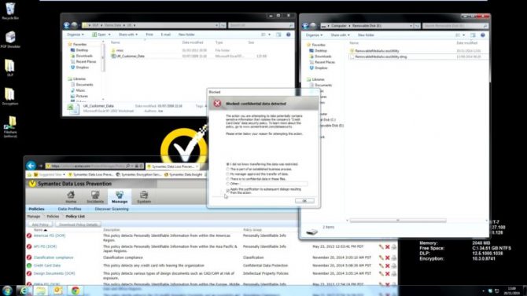Delete Classification compliance policy with red X
Screen dimensions: 527x296
tap(387, 258)
